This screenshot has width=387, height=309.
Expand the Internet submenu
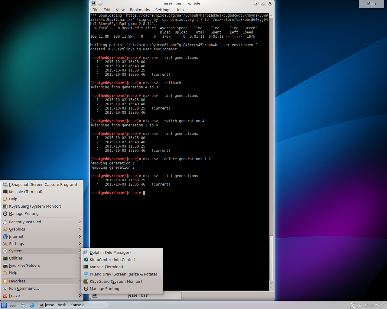coord(42,237)
